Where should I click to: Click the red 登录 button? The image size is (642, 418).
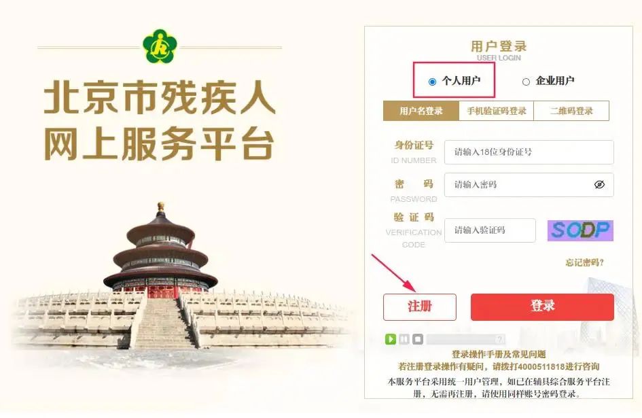pyautogui.click(x=543, y=307)
